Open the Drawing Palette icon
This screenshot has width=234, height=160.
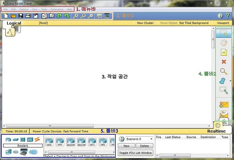click(99, 16)
